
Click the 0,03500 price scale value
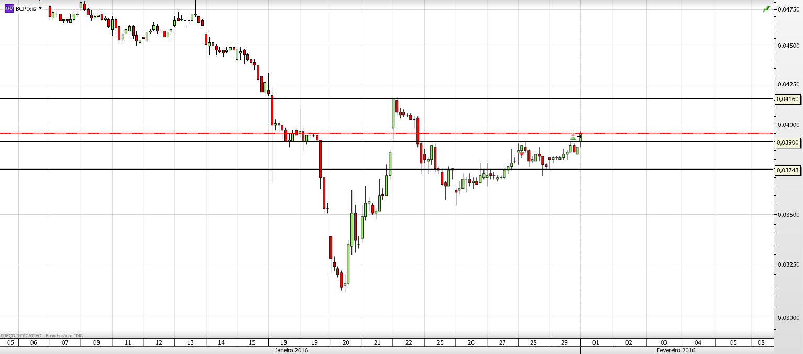click(788, 215)
